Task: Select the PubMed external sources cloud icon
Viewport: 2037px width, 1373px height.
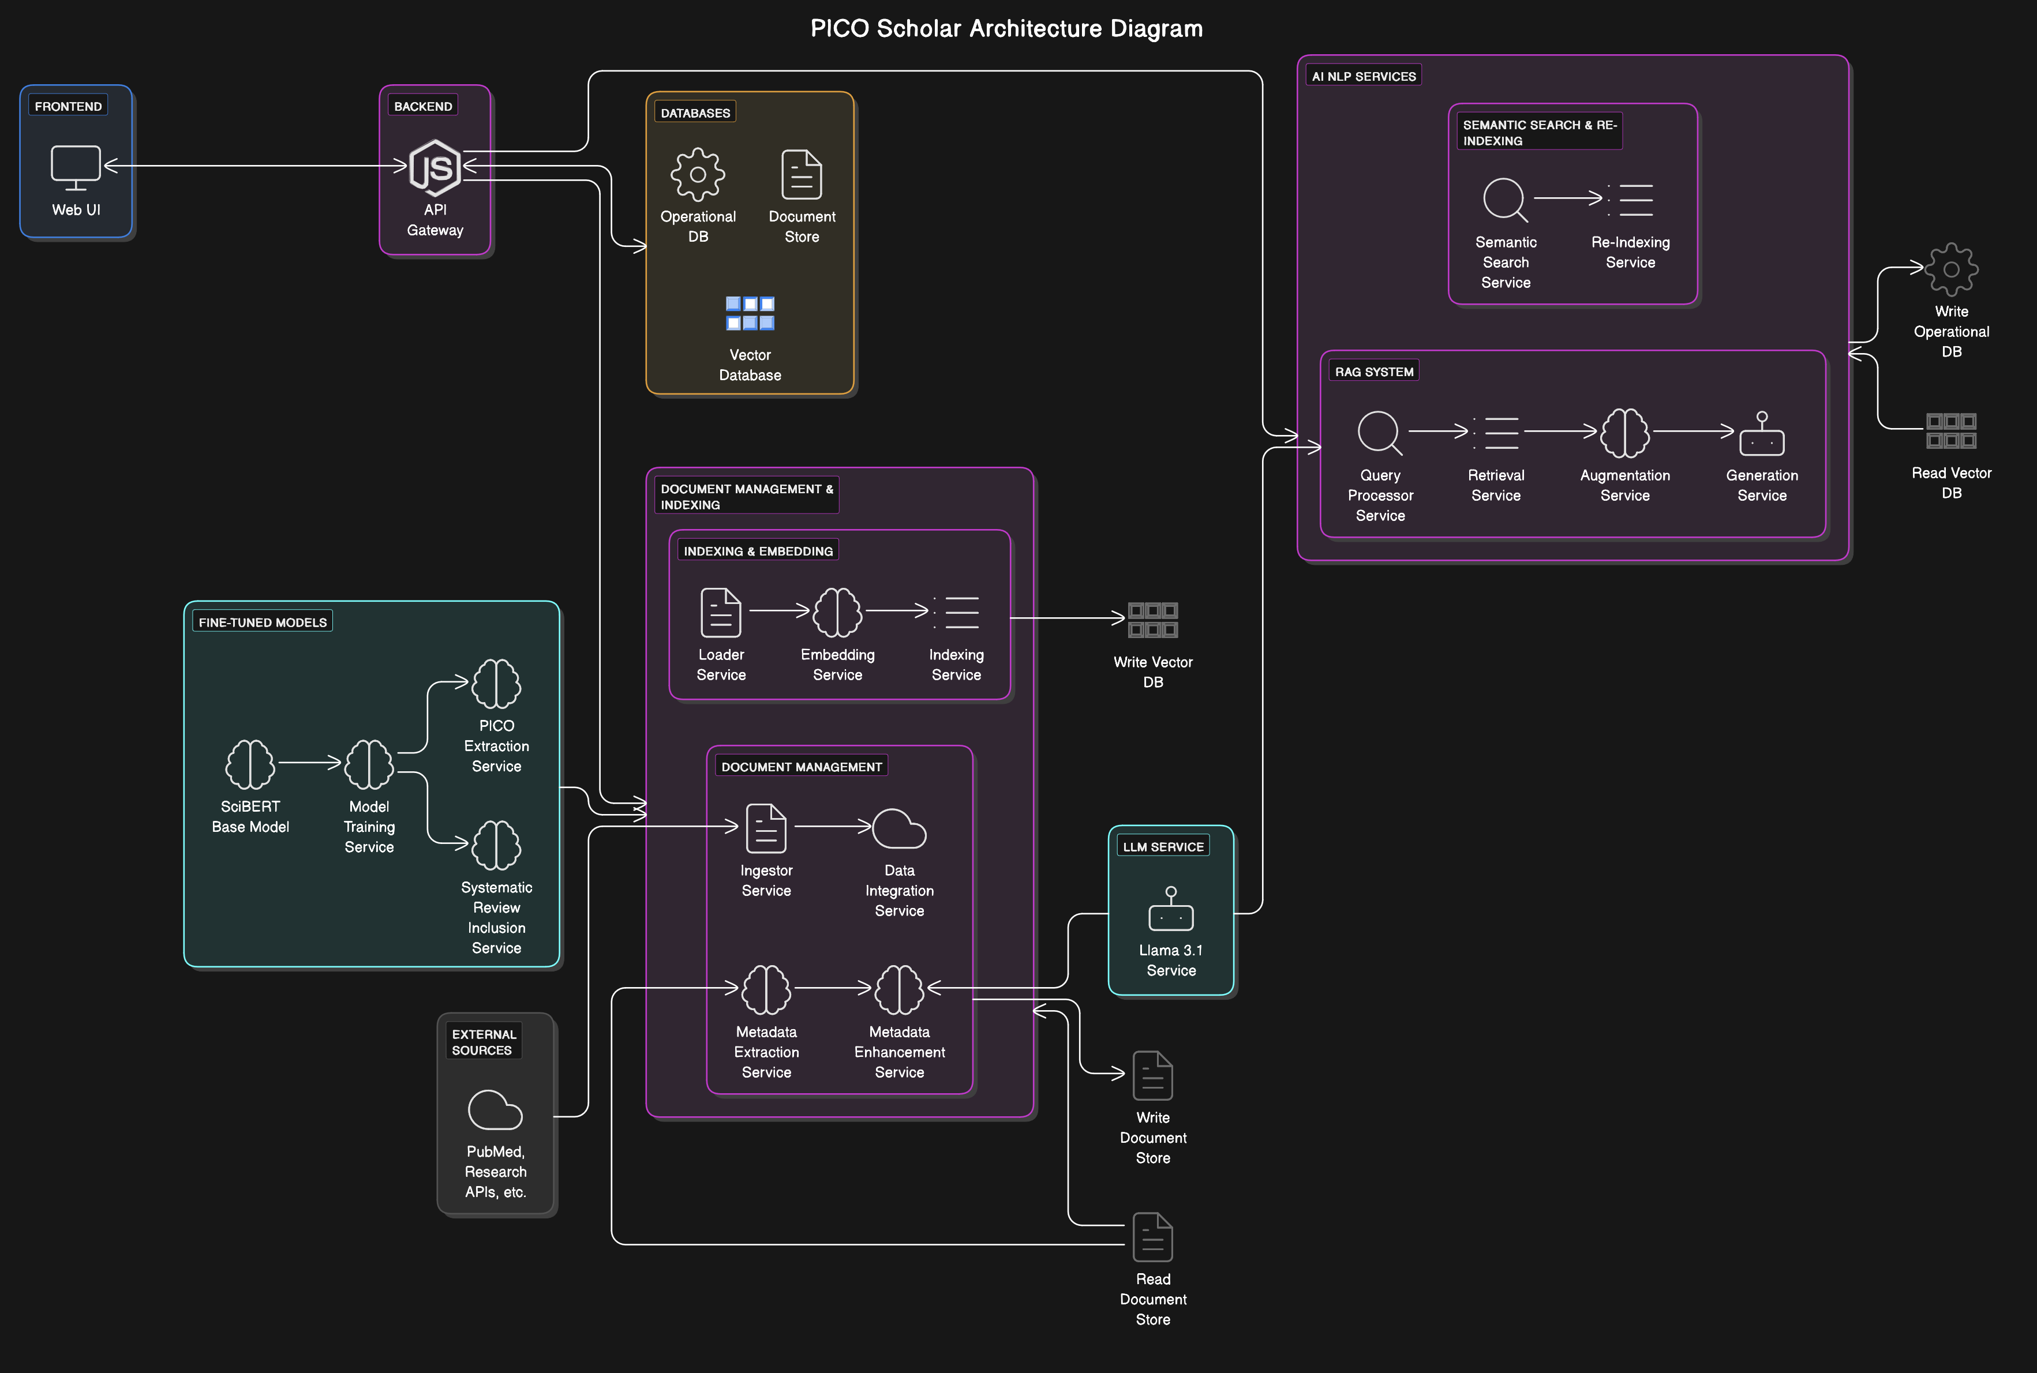Action: pos(495,1109)
